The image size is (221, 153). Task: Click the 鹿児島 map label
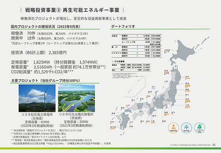click(113, 127)
